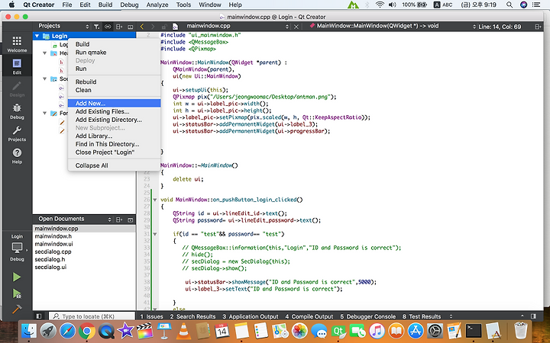This screenshot has width=550, height=343.
Task: Open Help mode in sidebar
Action: pyautogui.click(x=17, y=156)
